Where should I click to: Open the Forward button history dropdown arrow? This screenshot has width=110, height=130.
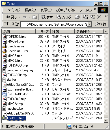(x=30, y=17)
